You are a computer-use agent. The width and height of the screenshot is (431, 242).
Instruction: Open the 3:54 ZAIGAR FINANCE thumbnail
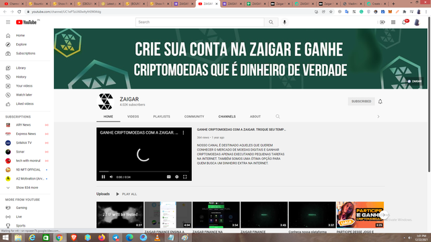pyautogui.click(x=216, y=215)
